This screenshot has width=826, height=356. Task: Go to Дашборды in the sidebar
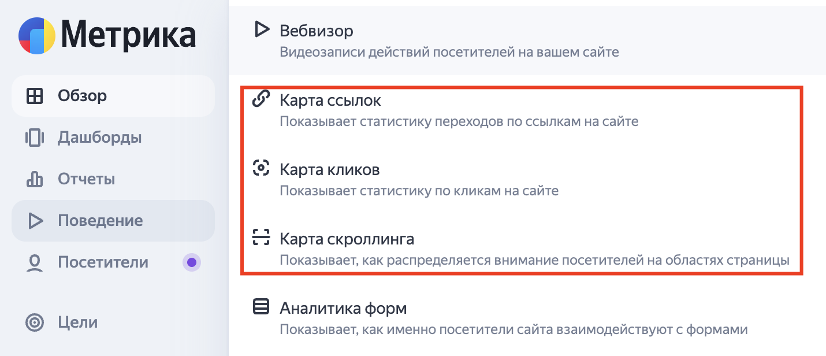click(x=99, y=138)
